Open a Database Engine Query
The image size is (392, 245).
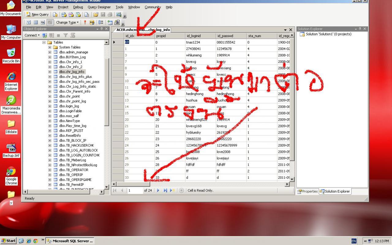(x=55, y=14)
